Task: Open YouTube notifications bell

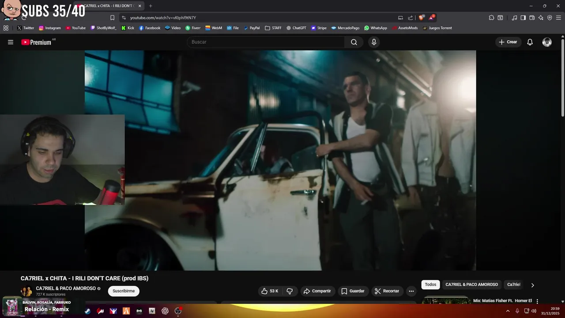Action: point(530,42)
